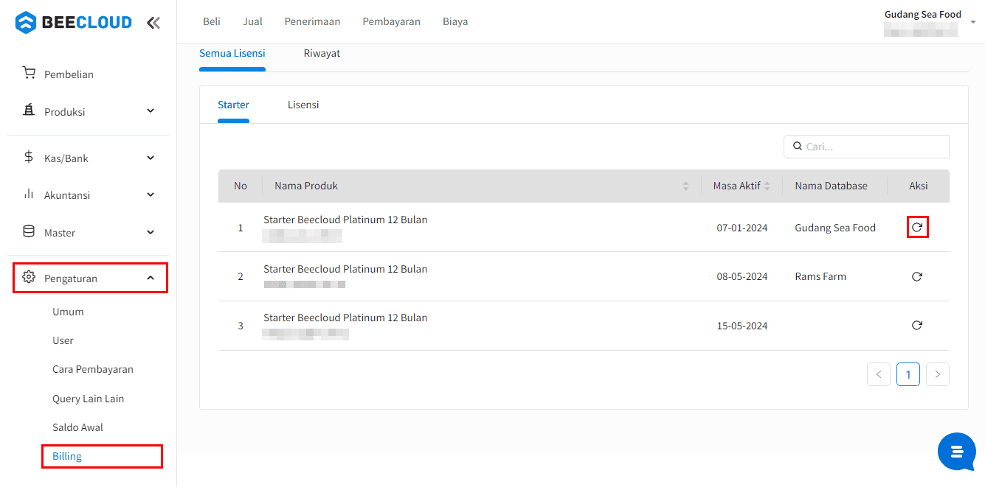This screenshot has height=487, width=985.
Task: Collapse the Pengaturan menu
Action: [90, 278]
